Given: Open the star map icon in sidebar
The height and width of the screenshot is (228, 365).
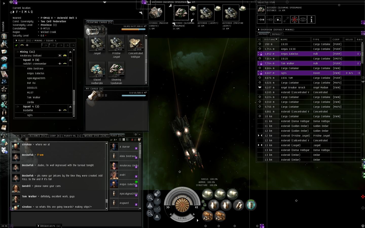Looking at the screenshot, I should point(4,82).
